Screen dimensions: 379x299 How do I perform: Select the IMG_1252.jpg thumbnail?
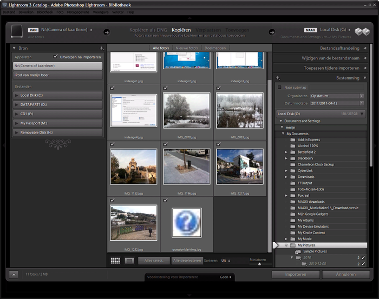(133, 223)
